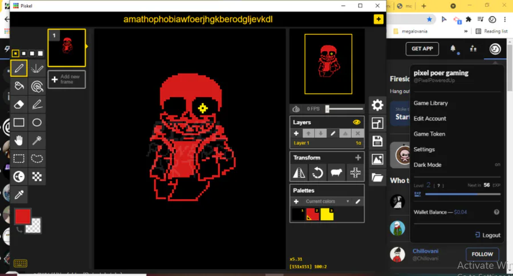This screenshot has height=276, width=513.
Task: Align image to center transform icon
Action: tap(355, 172)
